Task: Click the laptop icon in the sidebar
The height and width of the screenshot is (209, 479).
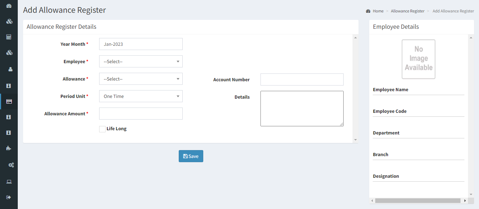Action: (9, 182)
